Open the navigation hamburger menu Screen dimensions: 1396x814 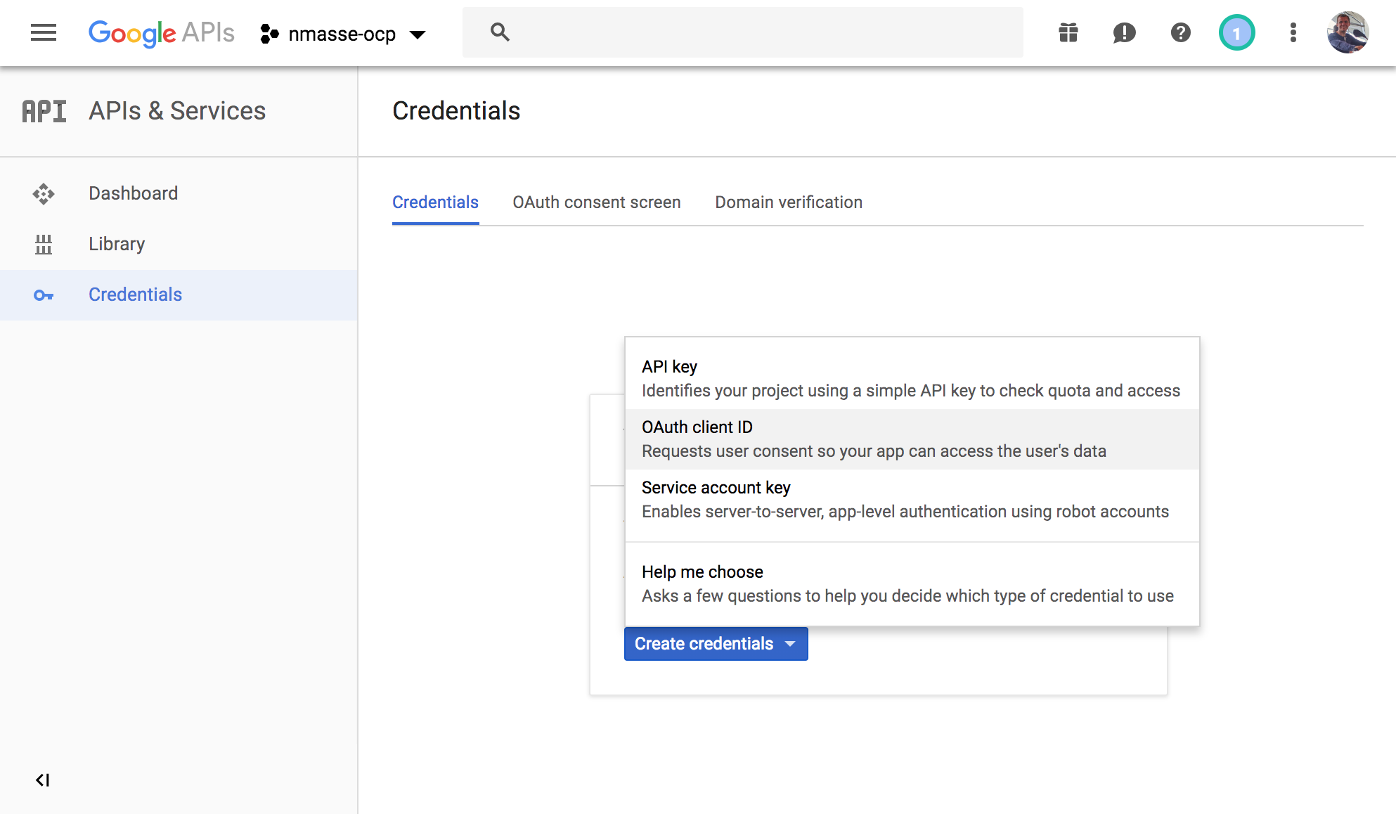[x=44, y=32]
